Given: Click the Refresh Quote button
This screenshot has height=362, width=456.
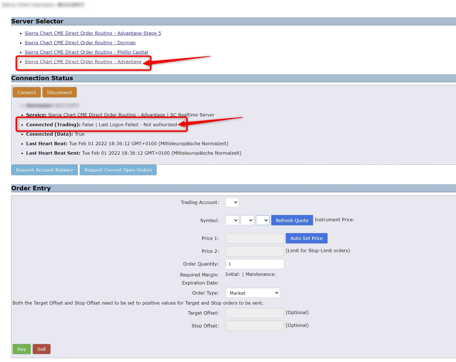Looking at the screenshot, I should pos(292,220).
